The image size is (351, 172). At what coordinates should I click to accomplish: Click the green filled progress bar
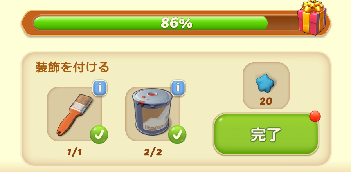point(150,23)
